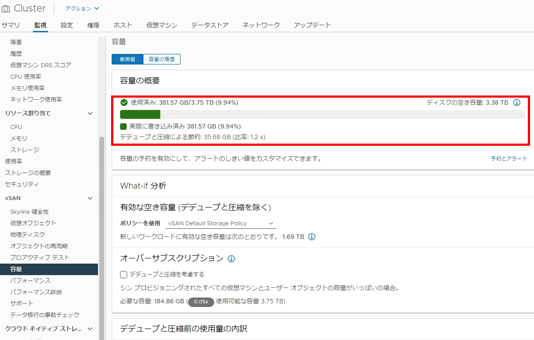Open 仮想オブジェクト under vSAN
This screenshot has height=340, width=534.
[33, 223]
